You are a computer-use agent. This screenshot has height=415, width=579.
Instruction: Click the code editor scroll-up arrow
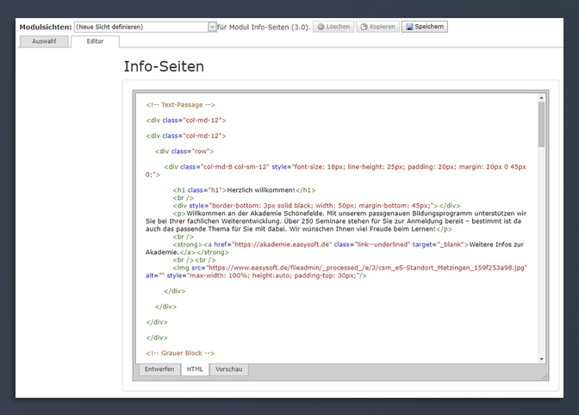[542, 98]
